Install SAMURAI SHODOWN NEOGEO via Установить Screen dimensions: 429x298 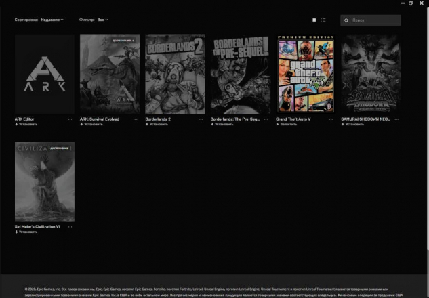[x=352, y=124]
